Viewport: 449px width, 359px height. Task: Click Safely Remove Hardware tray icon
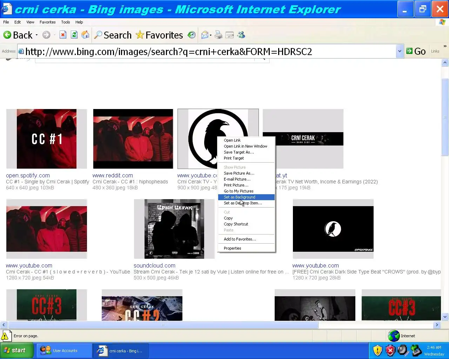416,350
